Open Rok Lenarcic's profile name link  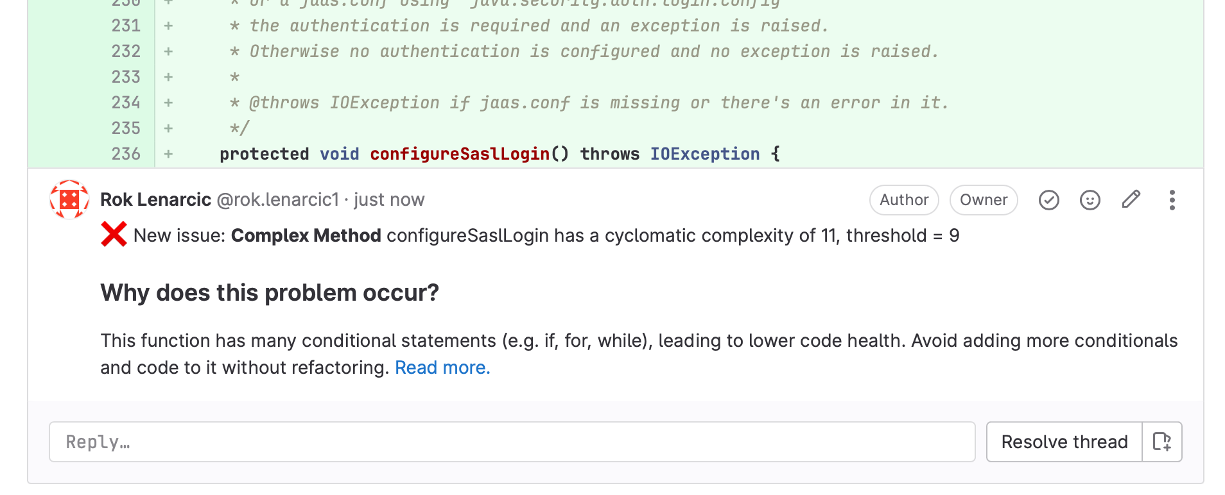point(155,200)
